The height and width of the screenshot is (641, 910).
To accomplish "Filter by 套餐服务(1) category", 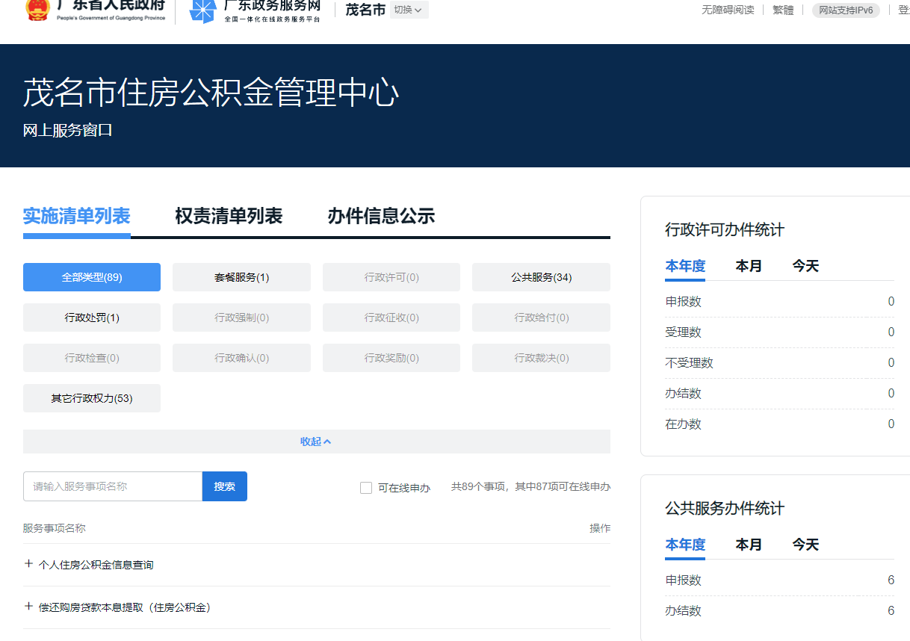I will [241, 277].
